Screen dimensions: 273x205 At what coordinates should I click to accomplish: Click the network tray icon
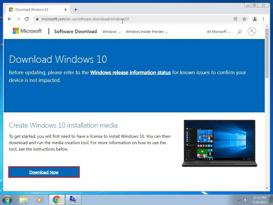point(240,200)
